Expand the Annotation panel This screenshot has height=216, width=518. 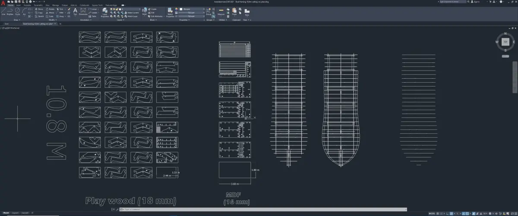click(x=85, y=20)
